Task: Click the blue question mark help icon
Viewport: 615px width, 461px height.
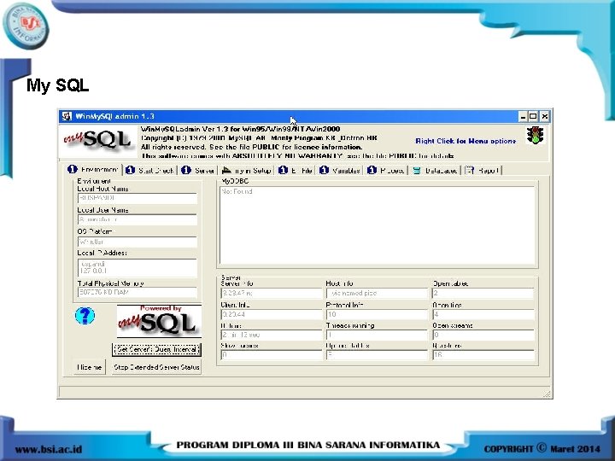Action: pos(85,316)
